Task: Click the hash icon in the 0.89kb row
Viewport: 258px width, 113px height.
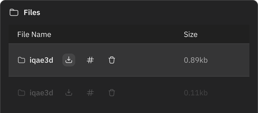Action: [x=90, y=60]
